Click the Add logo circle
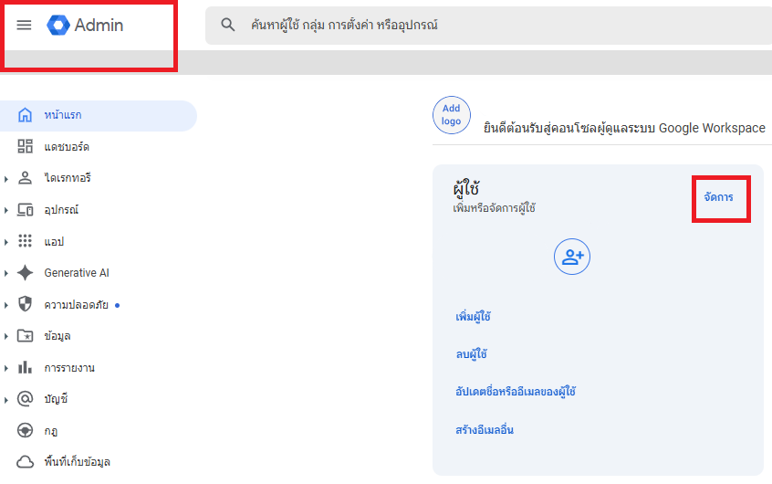The height and width of the screenshot is (484, 772). point(451,115)
